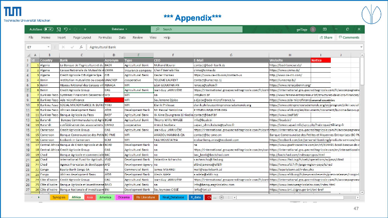
Task: Click the more sheets ellipsis
Action: coord(215,198)
